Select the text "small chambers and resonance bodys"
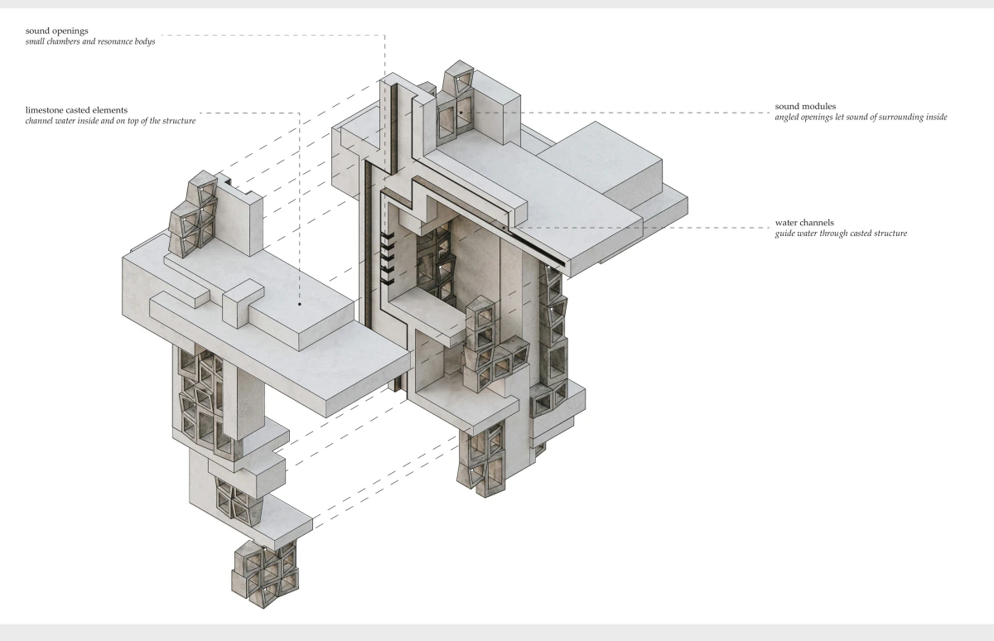 [90, 41]
